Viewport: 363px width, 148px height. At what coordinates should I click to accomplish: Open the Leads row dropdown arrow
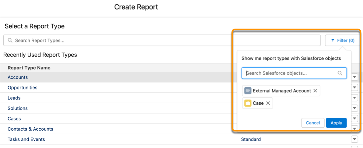(355, 98)
